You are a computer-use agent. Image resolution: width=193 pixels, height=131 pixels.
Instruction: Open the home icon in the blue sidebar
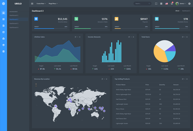coord(3,13)
